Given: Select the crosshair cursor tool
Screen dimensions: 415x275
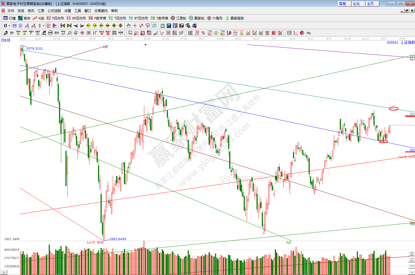Looking at the screenshot, I should (135, 26).
